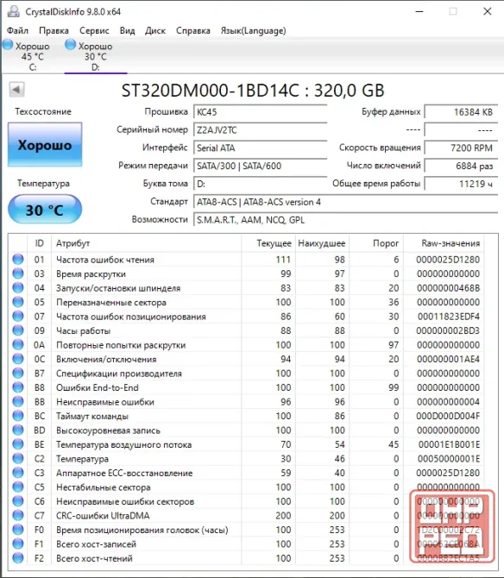Image resolution: width=504 pixels, height=578 pixels.
Task: Go back with the left arrow disk button
Action: click(x=16, y=89)
